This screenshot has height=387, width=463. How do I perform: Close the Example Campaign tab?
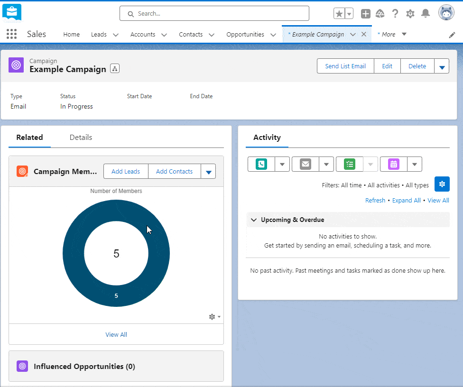364,34
